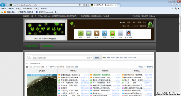This screenshot has width=181, height=96.
Task: Open the 任务 tasks icon
Action: [x=120, y=33]
